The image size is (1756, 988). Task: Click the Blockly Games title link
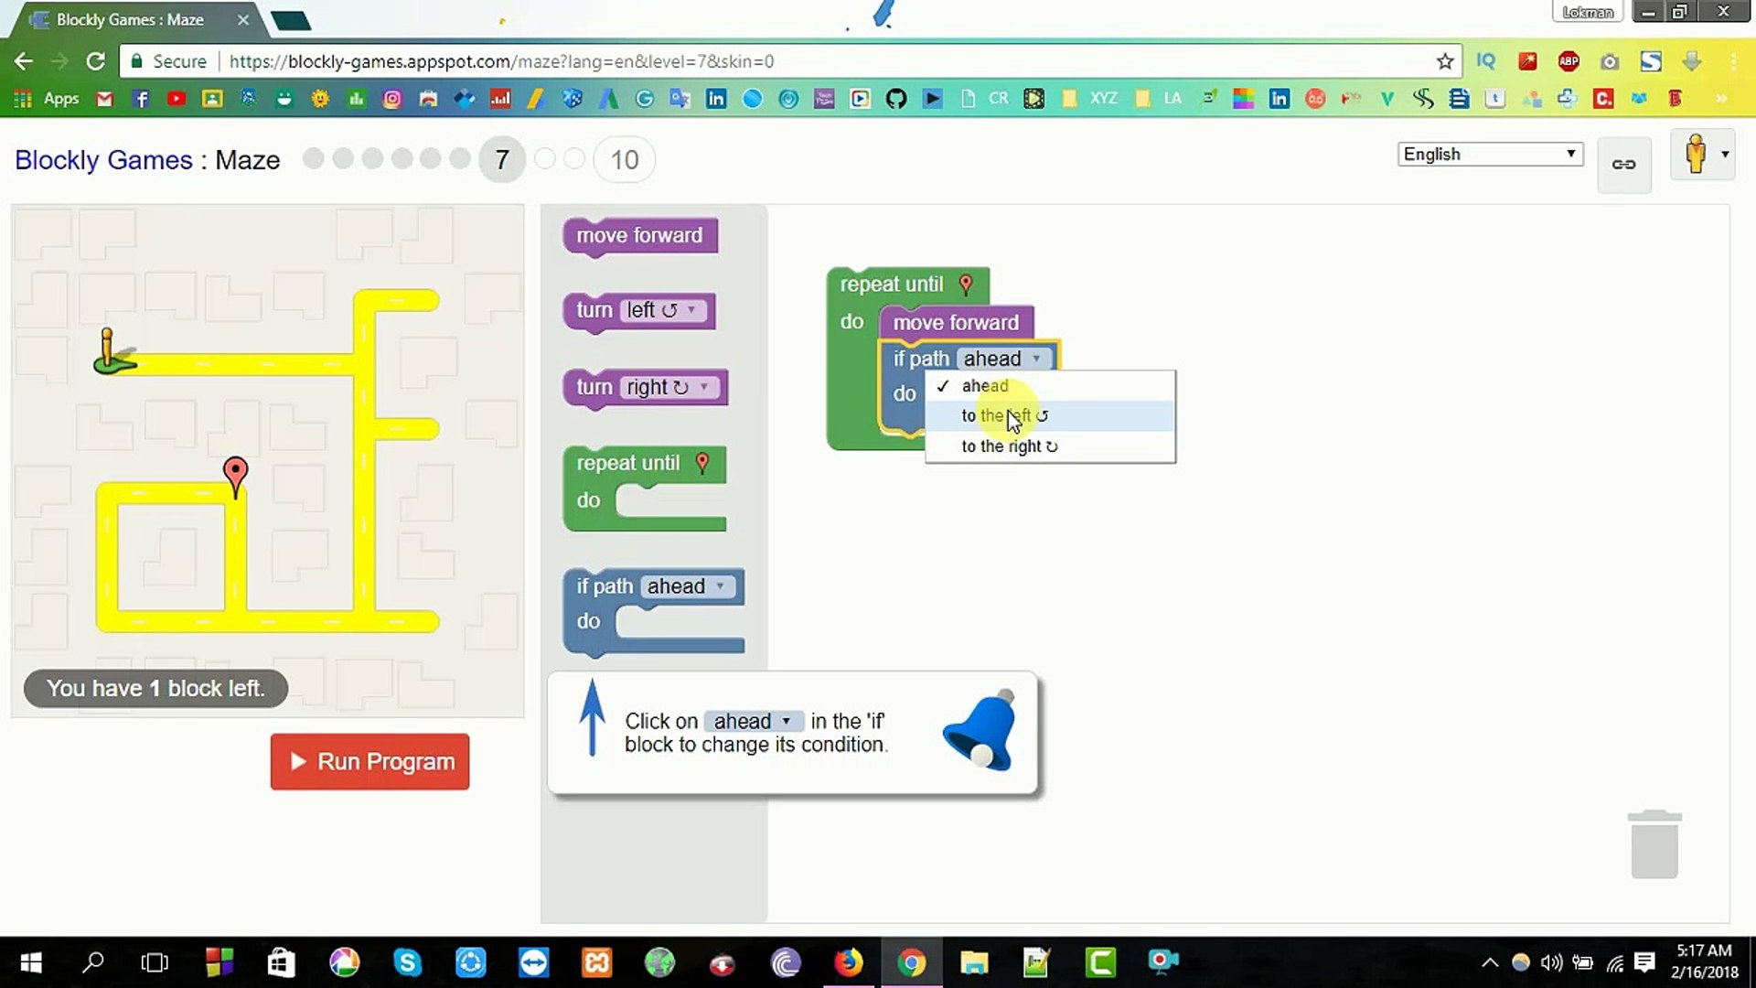pyautogui.click(x=103, y=160)
